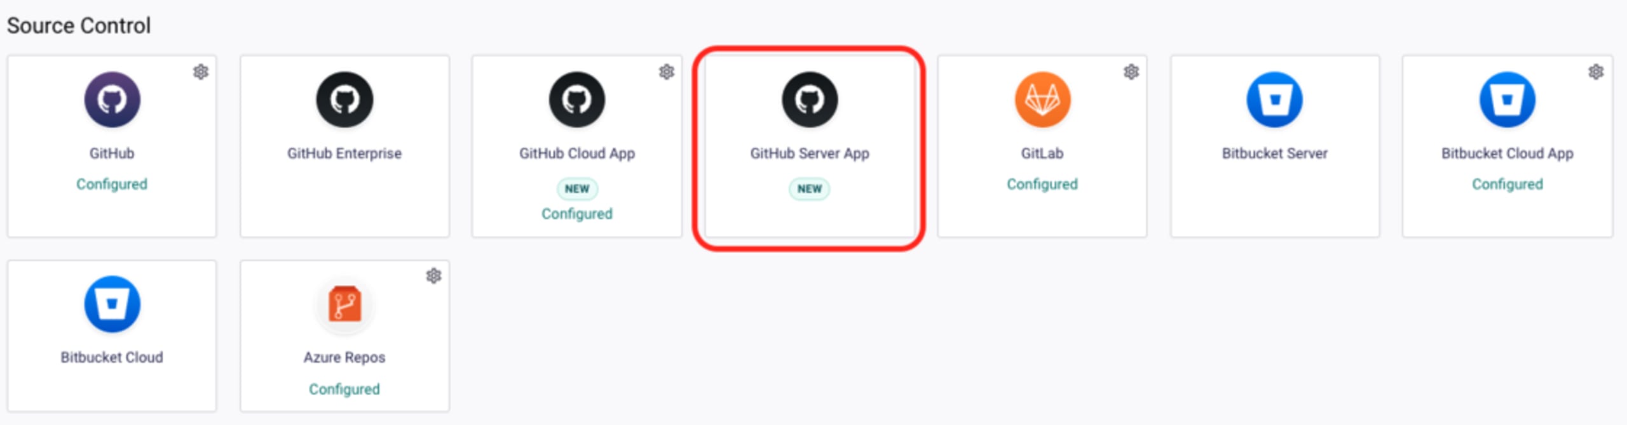1627x425 pixels.
Task: Click the GitHub Enterprise label
Action: pos(344,154)
